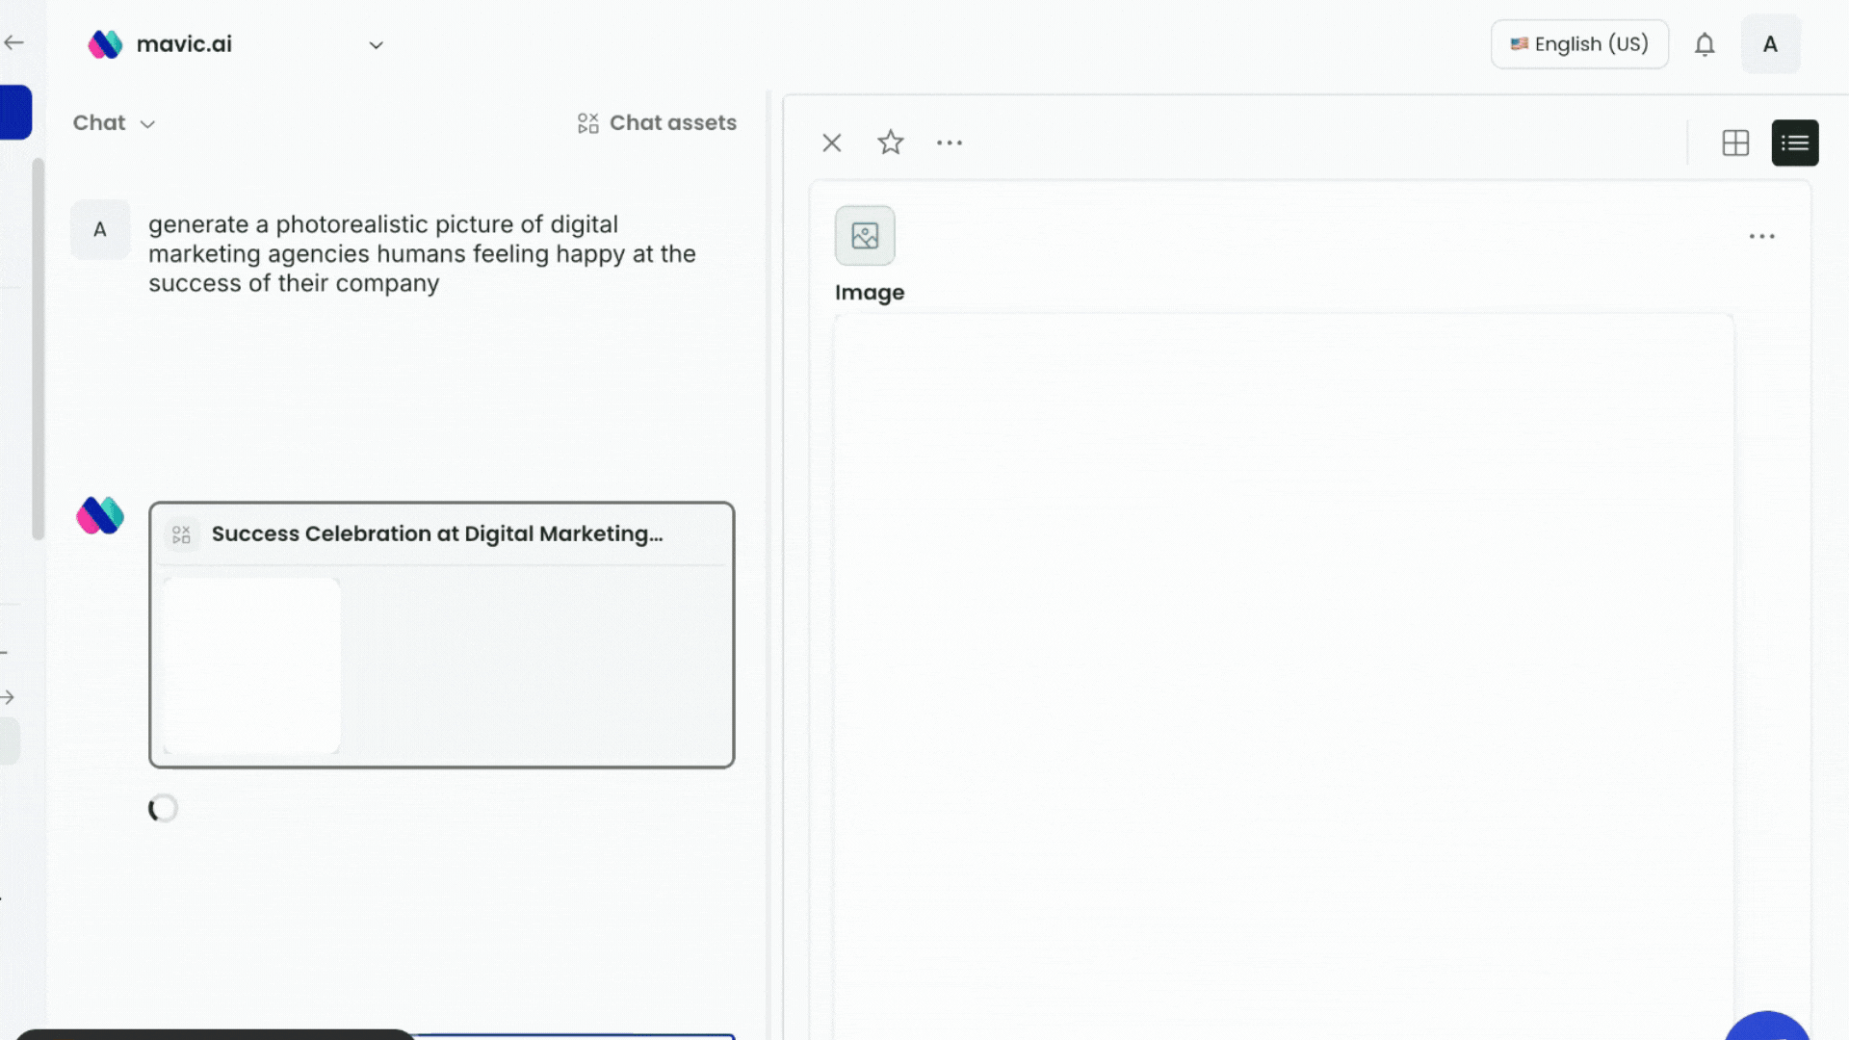Click the mavic.ai assistant avatar in chat

pyautogui.click(x=100, y=515)
